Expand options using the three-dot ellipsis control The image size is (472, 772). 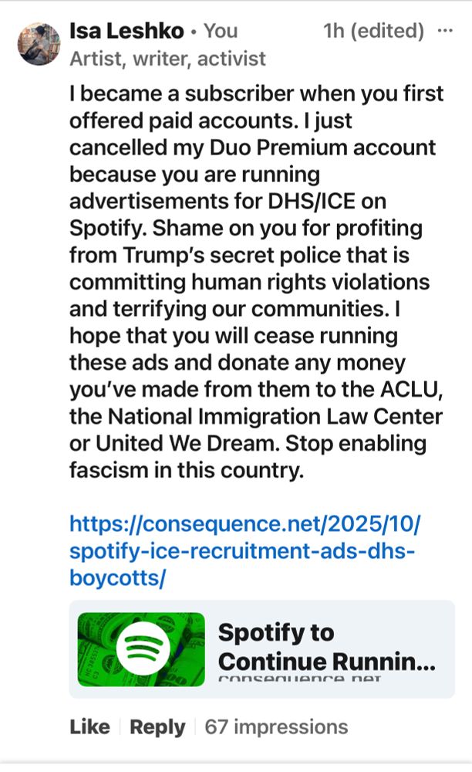point(446,29)
